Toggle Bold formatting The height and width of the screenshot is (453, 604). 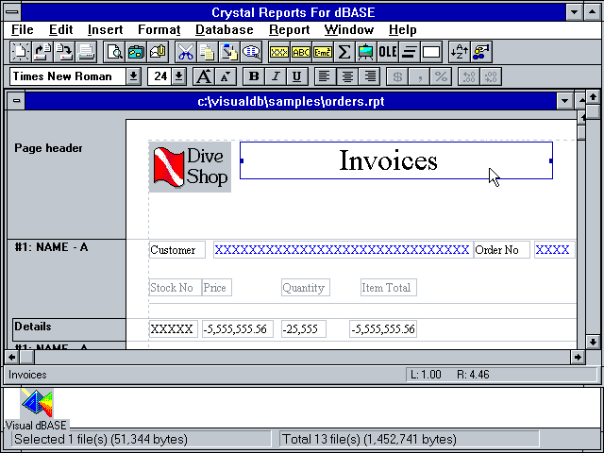point(254,76)
